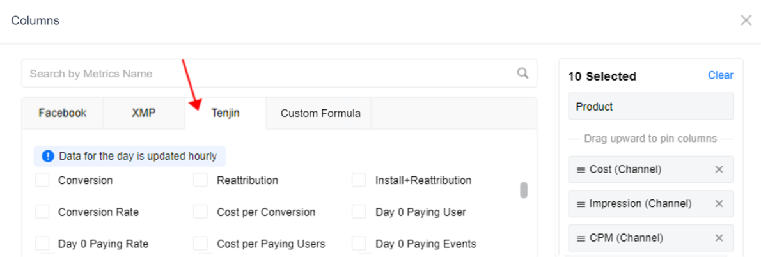761x257 pixels.
Task: Click the drag handle of Cost (Channel)
Action: 581,169
